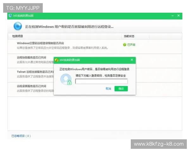Select the 远程协助服务是否已关闭 row title
The height and width of the screenshot is (152, 190).
pyautogui.click(x=31, y=57)
